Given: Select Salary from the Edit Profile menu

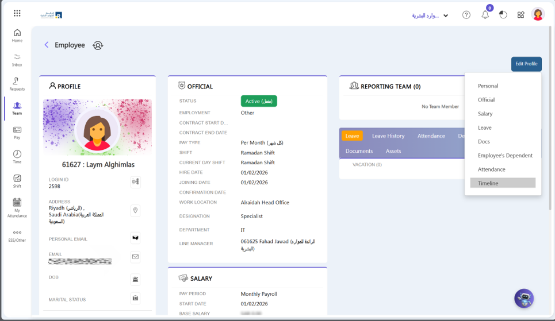Looking at the screenshot, I should [485, 114].
